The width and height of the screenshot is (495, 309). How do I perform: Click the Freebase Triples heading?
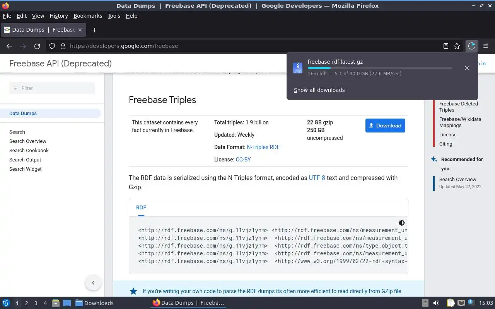(x=162, y=100)
